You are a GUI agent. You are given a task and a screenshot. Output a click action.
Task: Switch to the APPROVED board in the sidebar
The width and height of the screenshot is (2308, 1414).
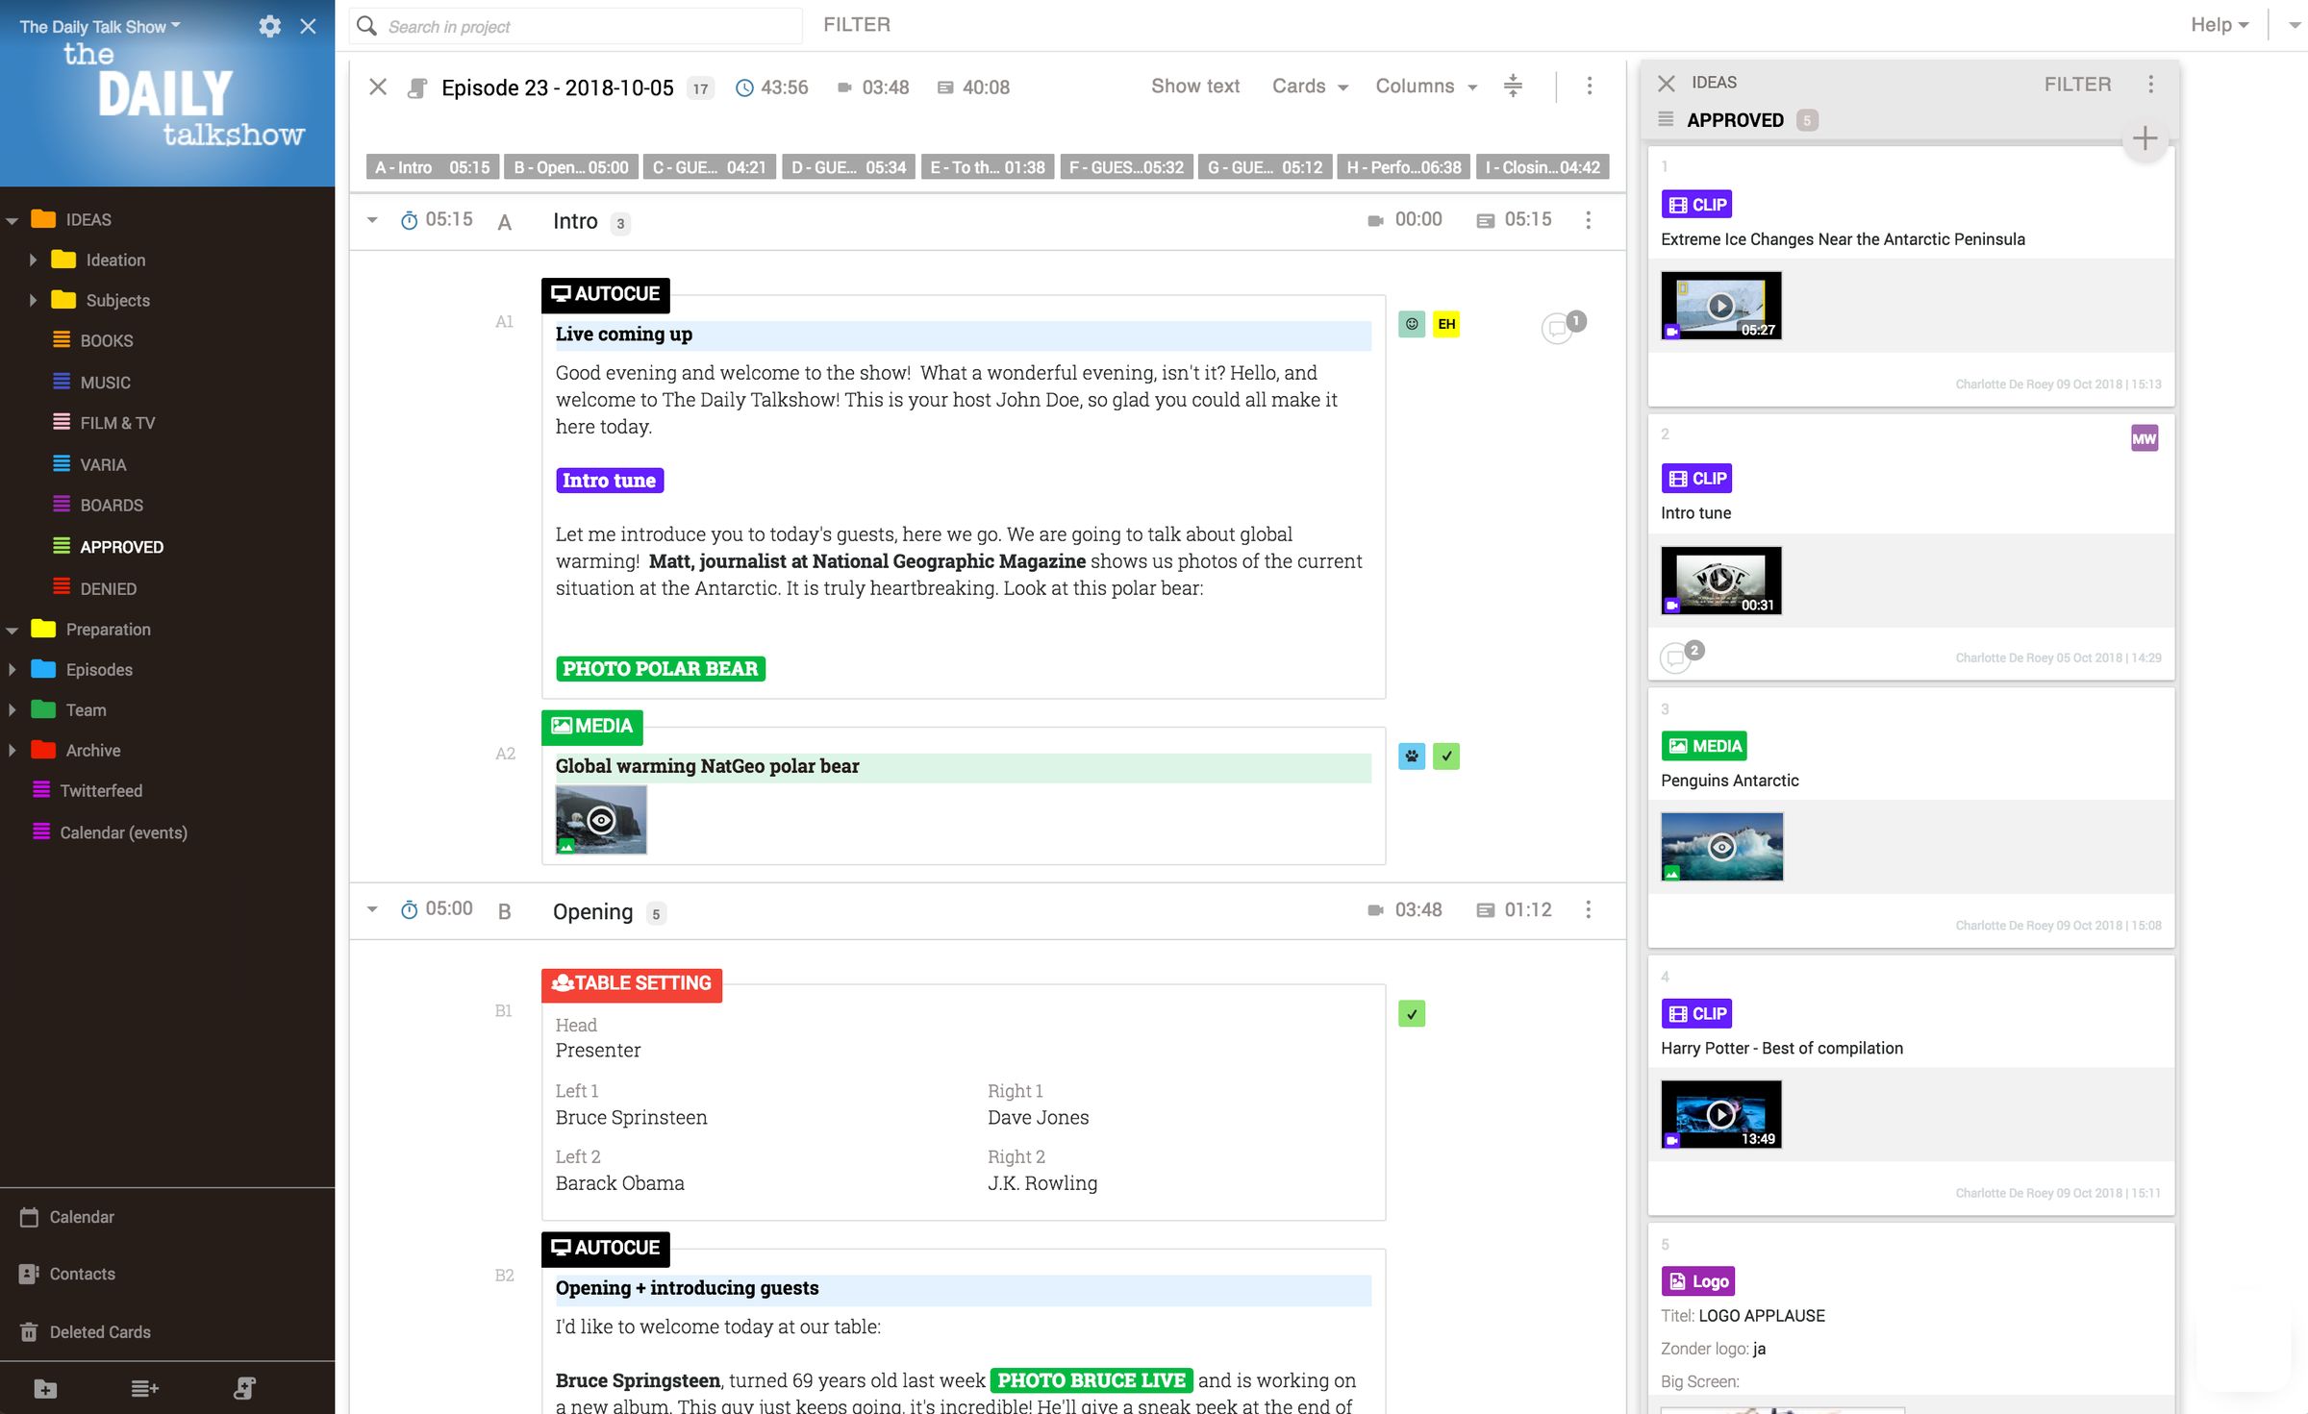120,546
